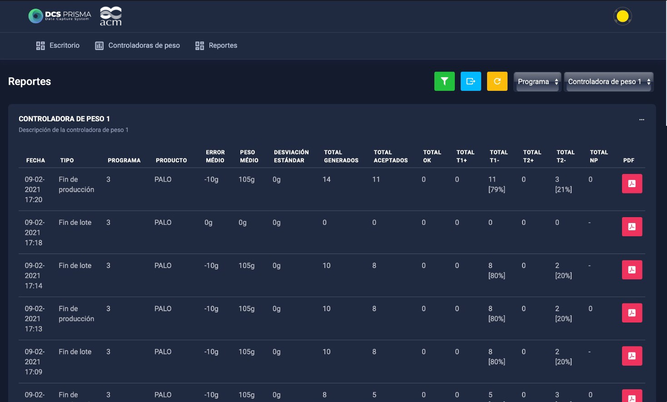Click the TOTAL T1+ column header
This screenshot has width=667, height=402.
click(465, 156)
